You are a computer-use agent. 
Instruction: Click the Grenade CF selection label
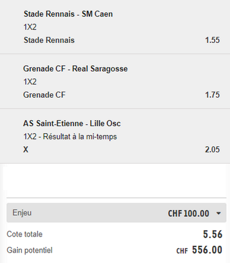[x=44, y=95]
